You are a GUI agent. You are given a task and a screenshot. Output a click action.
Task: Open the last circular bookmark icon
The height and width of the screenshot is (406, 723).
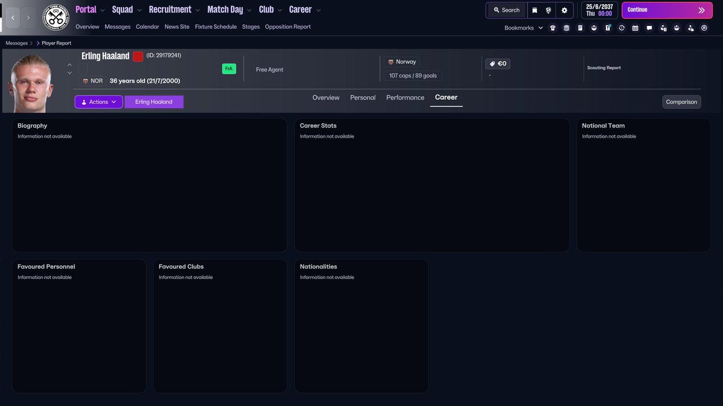tap(704, 28)
